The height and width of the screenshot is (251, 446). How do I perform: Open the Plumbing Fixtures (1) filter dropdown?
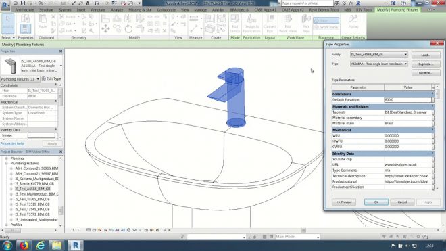[x=38, y=79]
